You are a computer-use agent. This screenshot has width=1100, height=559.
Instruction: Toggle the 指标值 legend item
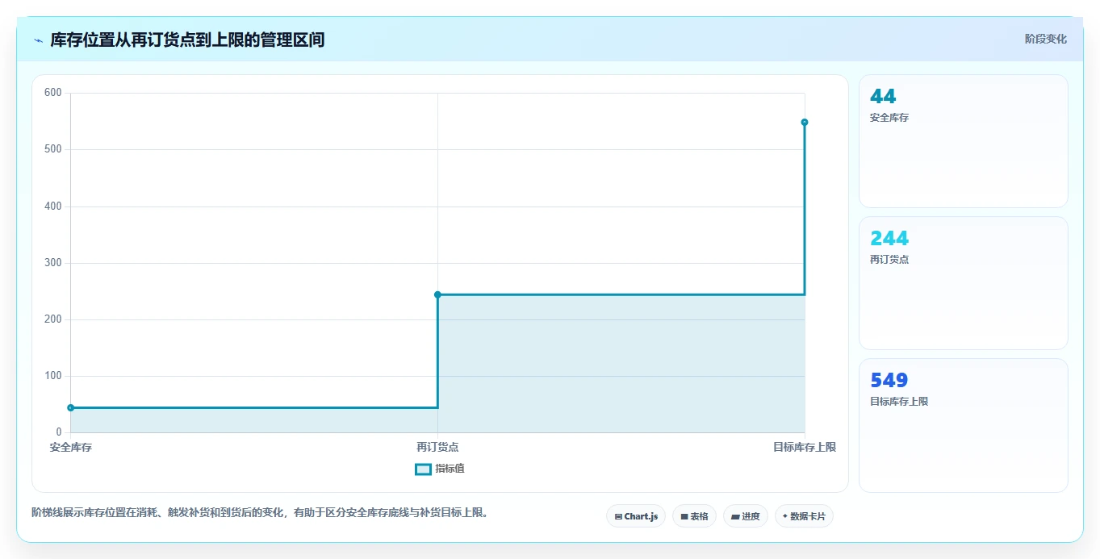[440, 469]
